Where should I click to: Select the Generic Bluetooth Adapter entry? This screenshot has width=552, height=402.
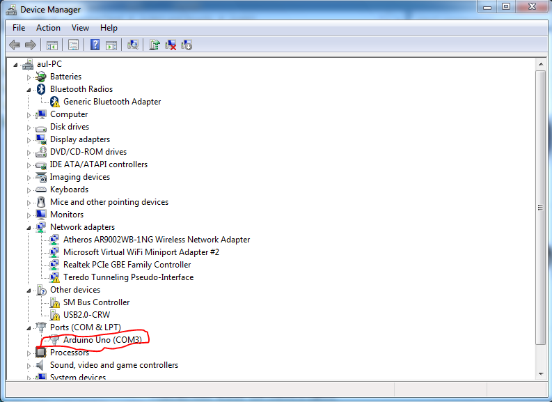click(112, 102)
